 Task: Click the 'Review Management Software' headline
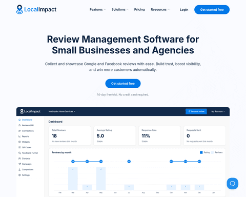[123, 45]
